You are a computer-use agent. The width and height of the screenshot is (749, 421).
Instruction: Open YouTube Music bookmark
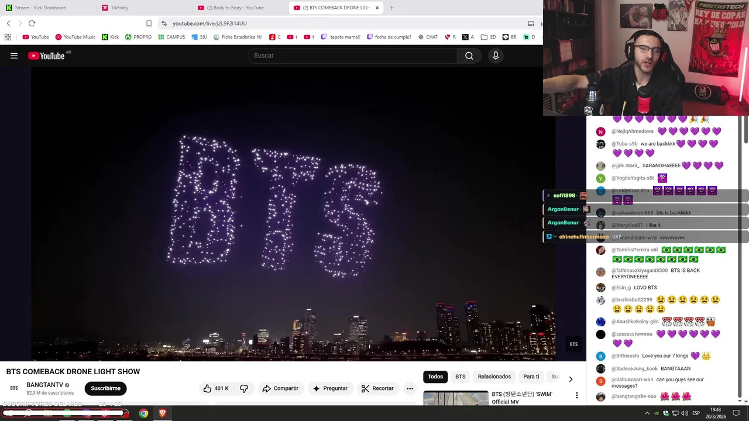coord(75,37)
